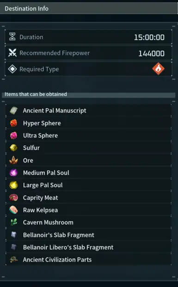Image resolution: width=178 pixels, height=287 pixels.
Task: Click the crossed swords Firepower icon
Action: coord(12,53)
